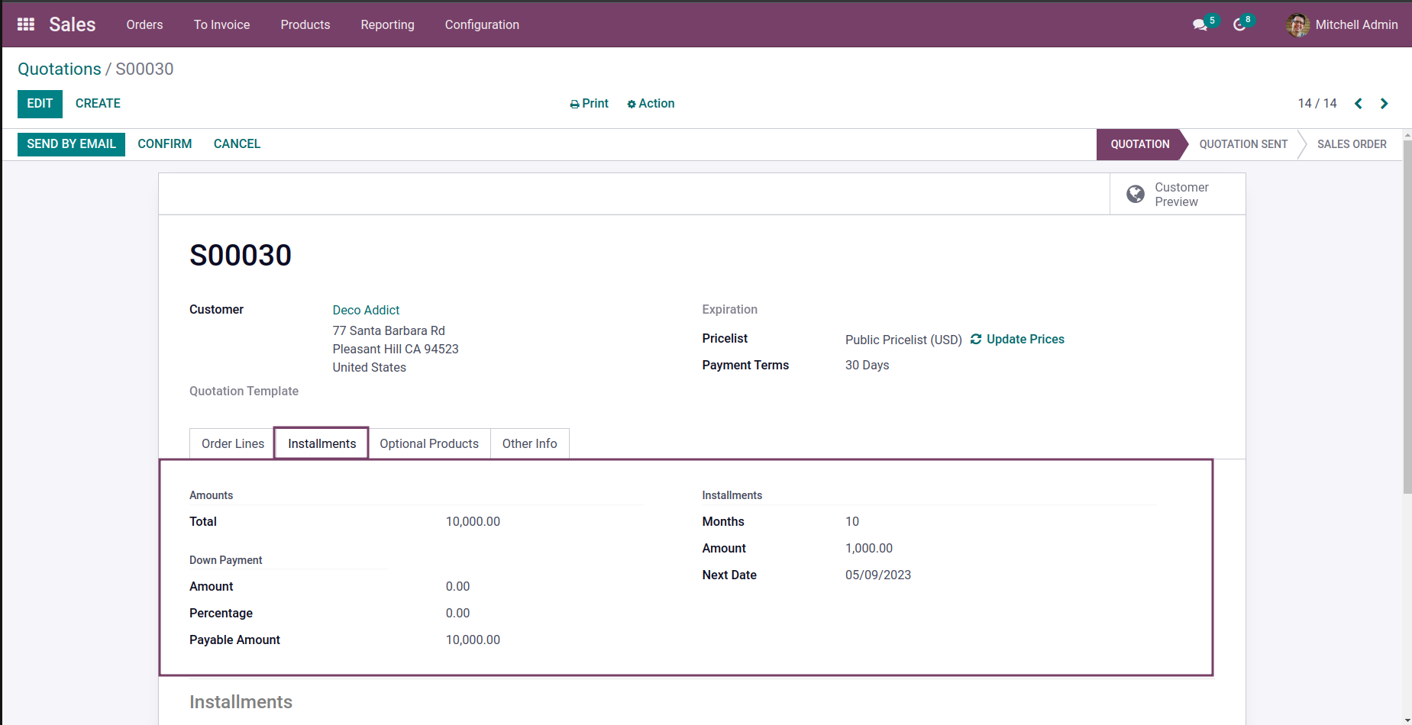Open the Print dropdown
Viewport: 1412px width, 725px height.
(589, 104)
